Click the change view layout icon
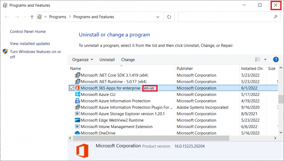284x161 pixels. (x=258, y=59)
